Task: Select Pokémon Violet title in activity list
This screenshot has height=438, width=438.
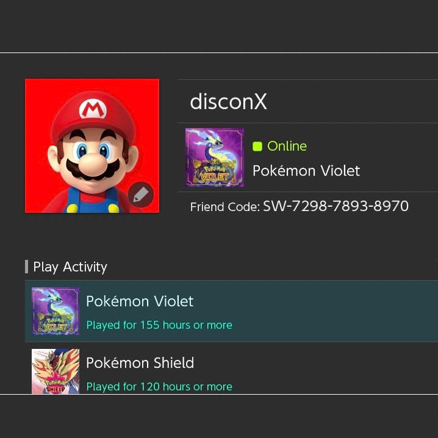Action: (140, 301)
